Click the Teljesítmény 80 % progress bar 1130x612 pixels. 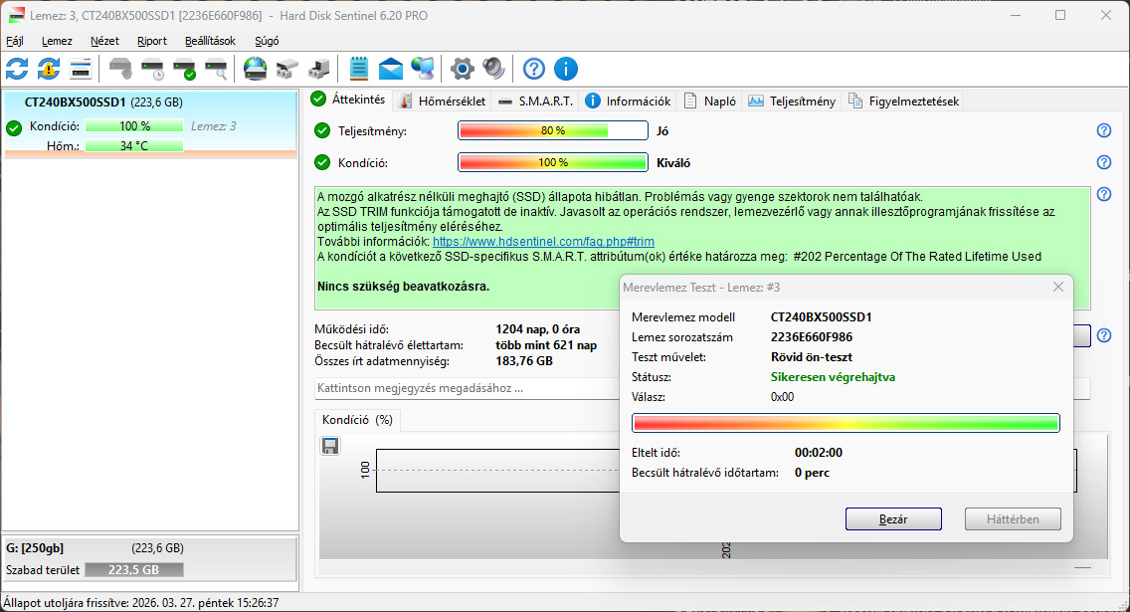pos(553,130)
